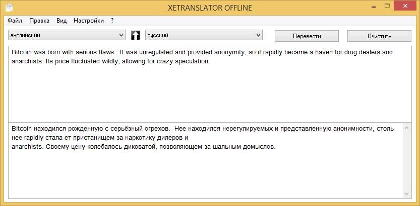Expand the русский target language dropdown
Image resolution: width=420 pixels, height=206 pixels.
(x=204, y=35)
